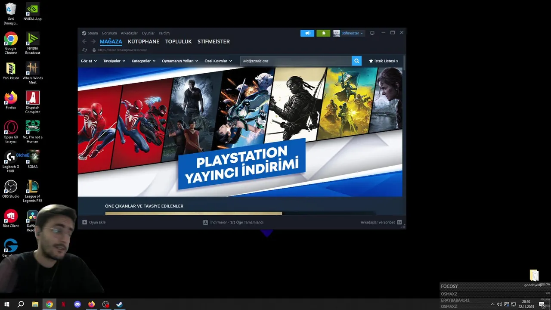551x310 pixels.
Task: Select the OBS Studio desktop icon
Action: click(x=11, y=189)
